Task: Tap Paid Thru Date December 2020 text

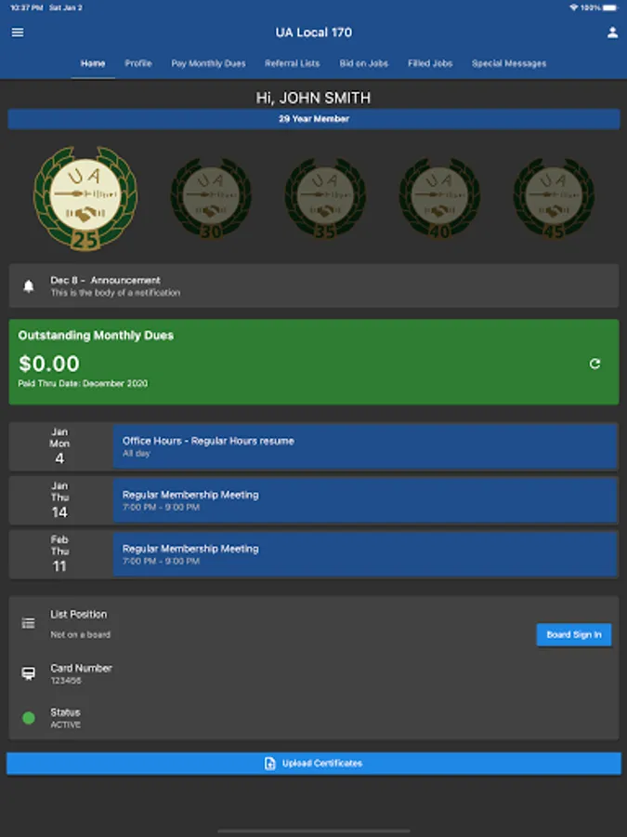Action: click(x=83, y=383)
